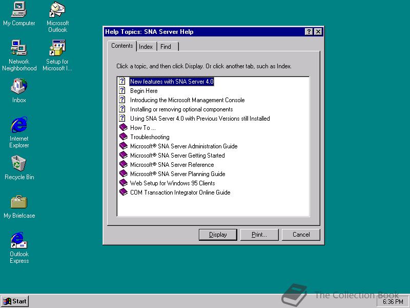Select the "Begin Here" topic text
Viewport: 410px width, 308px height.
click(144, 91)
